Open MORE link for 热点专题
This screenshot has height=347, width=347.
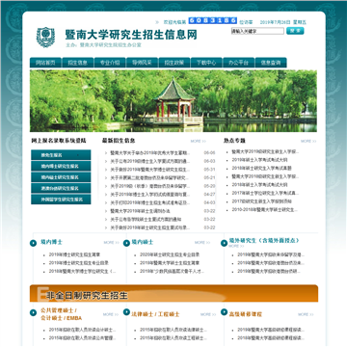click(x=308, y=141)
